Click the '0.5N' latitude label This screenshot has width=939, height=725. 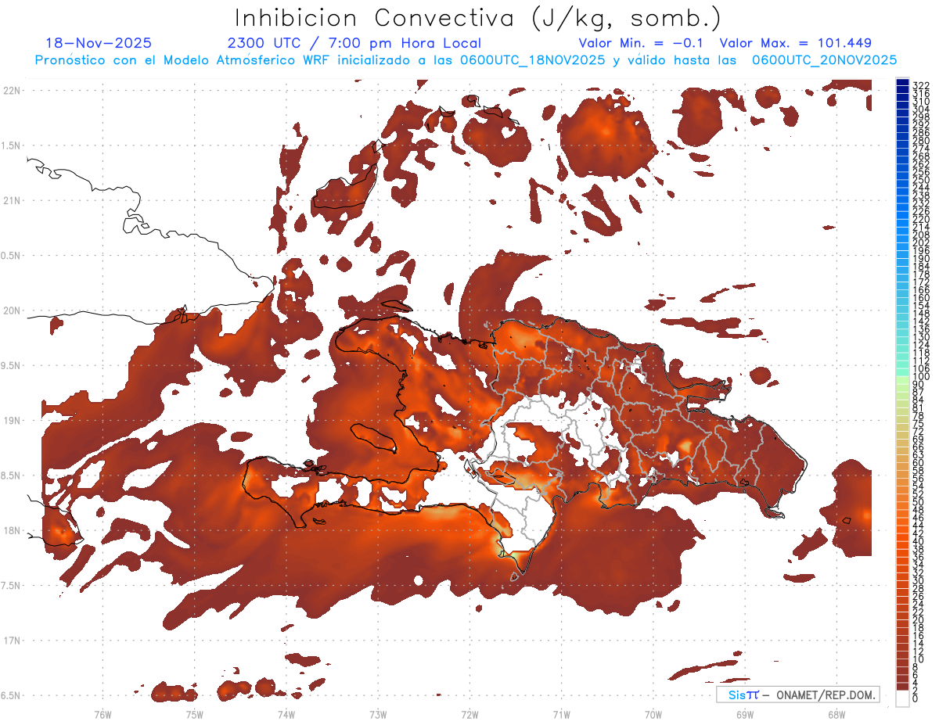[12, 256]
